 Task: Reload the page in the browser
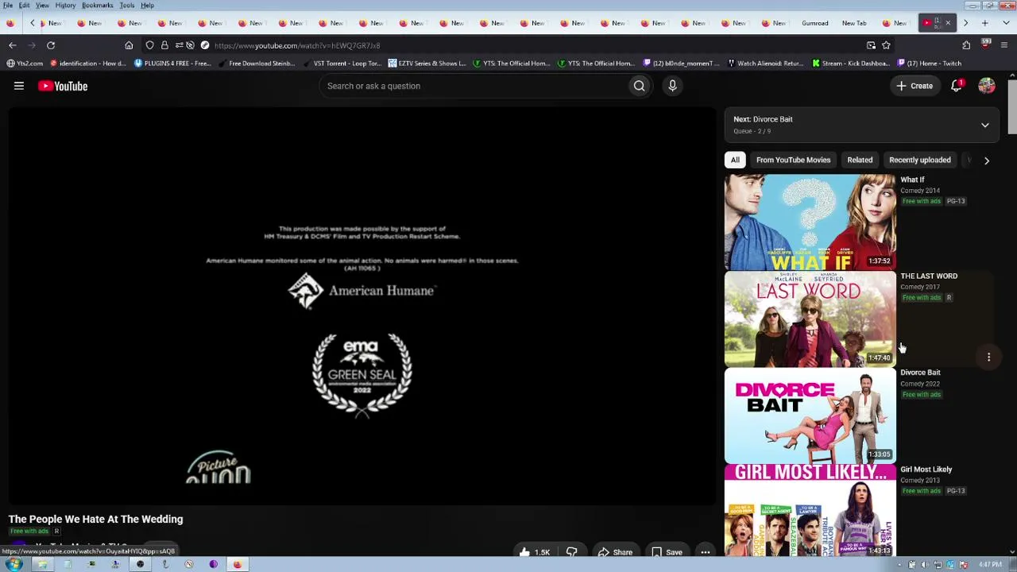[x=51, y=45]
